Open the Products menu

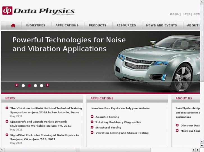97,25
